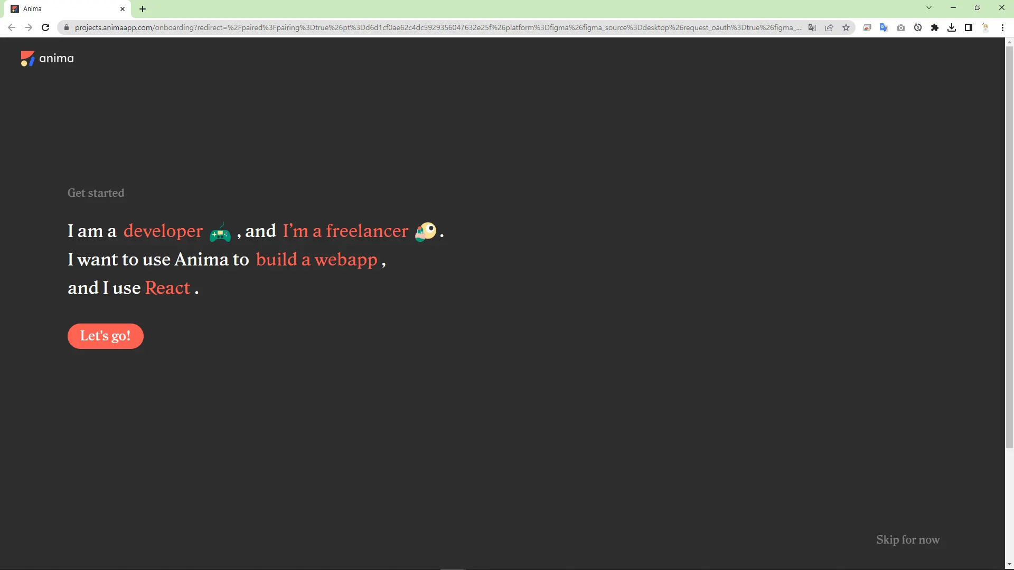Open the browser Downloads icon
Image resolution: width=1014 pixels, height=570 pixels.
[x=952, y=27]
